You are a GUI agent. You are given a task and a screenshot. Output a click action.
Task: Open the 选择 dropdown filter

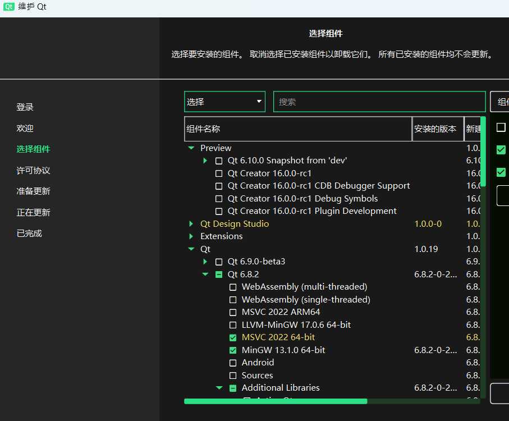[x=224, y=102]
